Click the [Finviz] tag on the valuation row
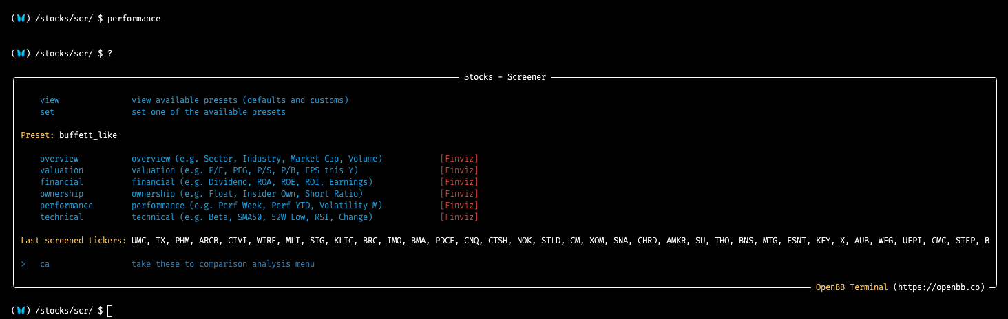The height and width of the screenshot is (319, 1008). coord(459,170)
